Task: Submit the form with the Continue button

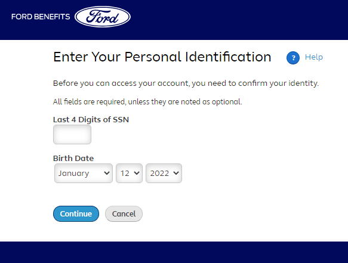Action: tap(76, 214)
